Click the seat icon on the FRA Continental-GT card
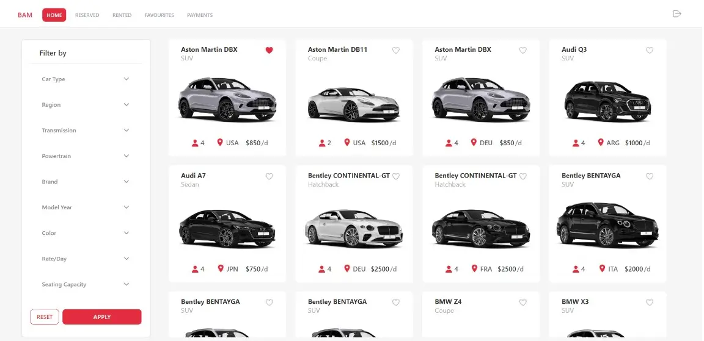 (449, 269)
